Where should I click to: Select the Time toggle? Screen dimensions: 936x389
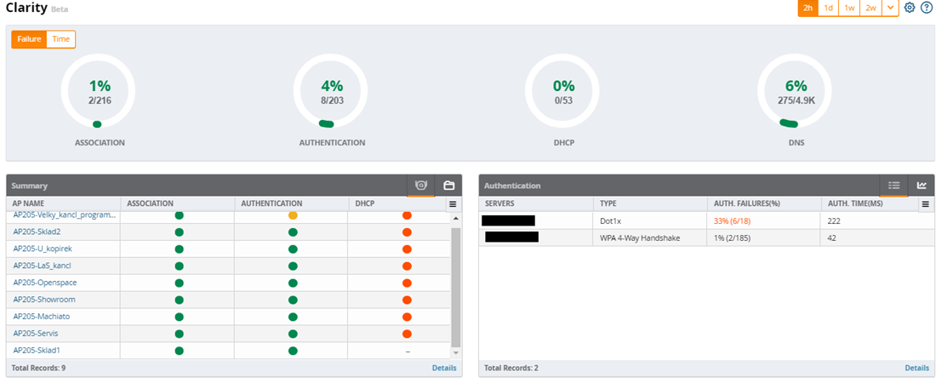[x=61, y=39]
